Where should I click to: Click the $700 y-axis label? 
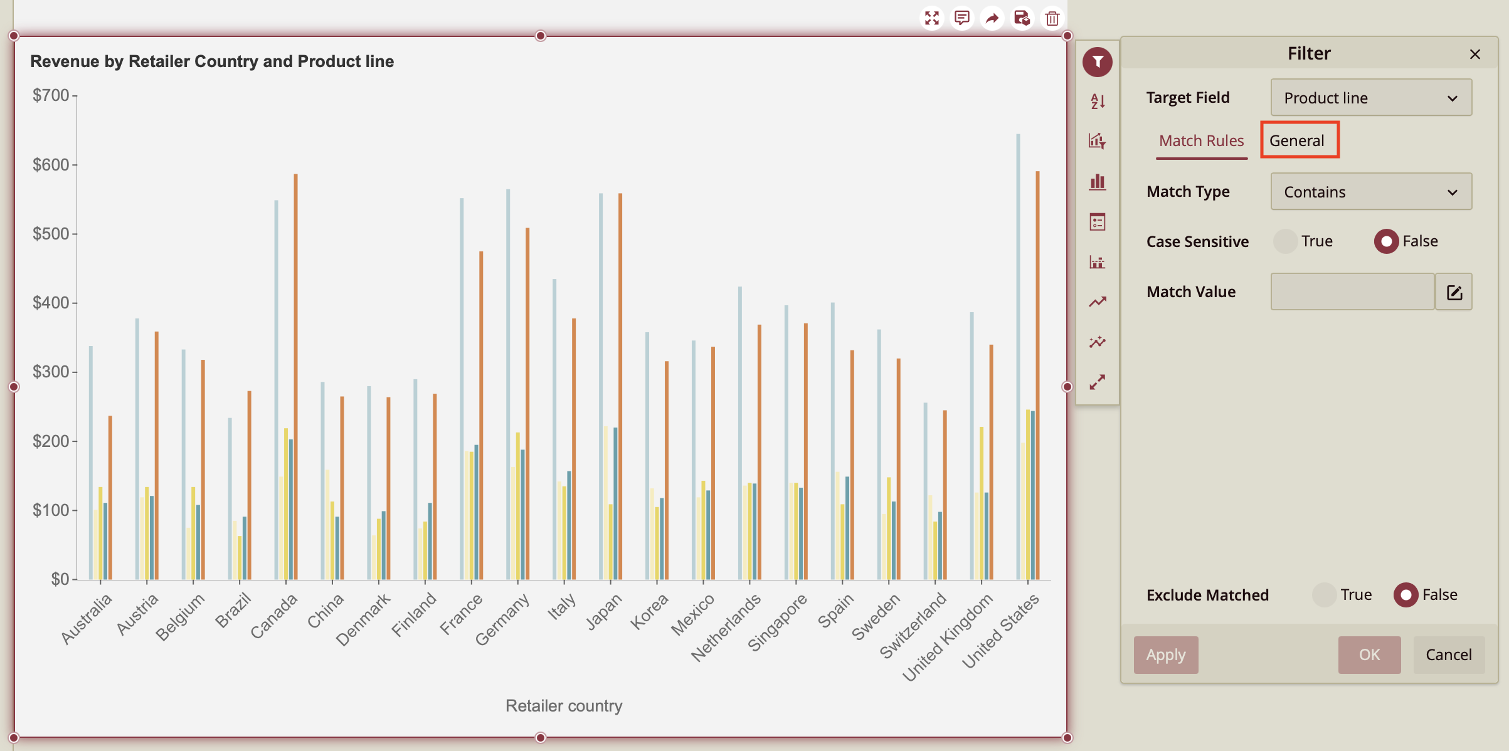click(51, 95)
